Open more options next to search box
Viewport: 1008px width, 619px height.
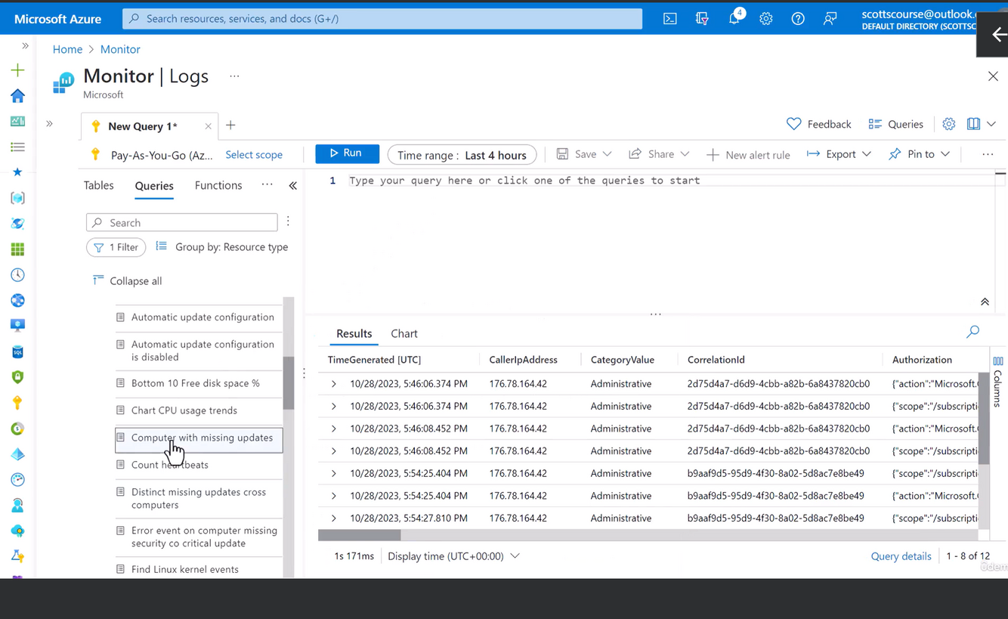pyautogui.click(x=288, y=221)
